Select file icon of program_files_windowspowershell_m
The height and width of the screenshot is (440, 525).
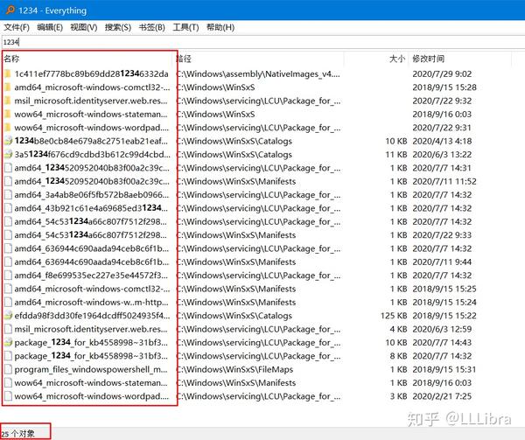pyautogui.click(x=8, y=369)
